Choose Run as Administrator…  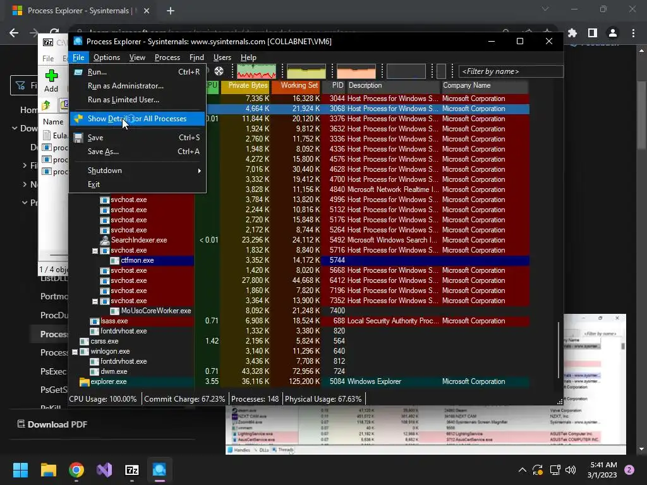coord(138,86)
